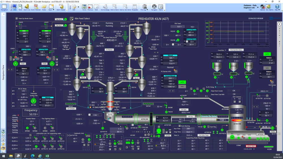Click the large A01 motor symbol
The width and height of the screenshot is (283, 159).
232,137
